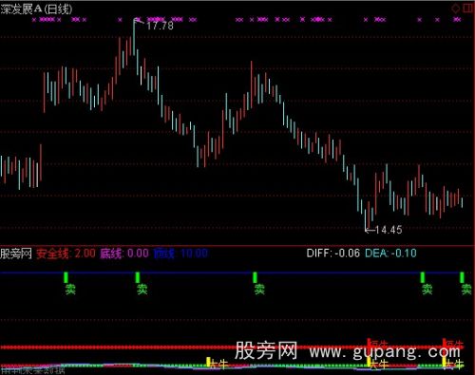The image size is (475, 375).
Task: Click the diamond icon at the chart's top-right
Action: (455, 9)
